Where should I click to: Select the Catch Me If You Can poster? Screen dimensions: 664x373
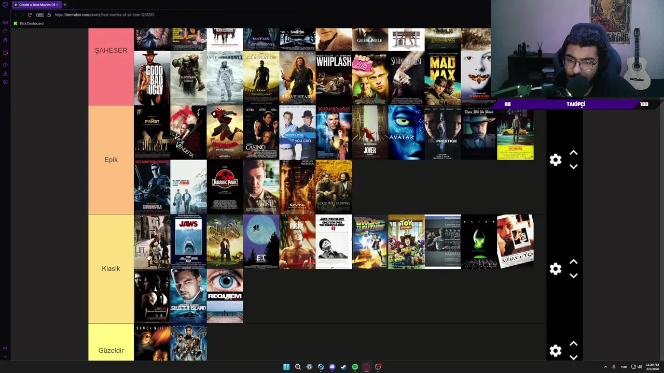click(297, 133)
